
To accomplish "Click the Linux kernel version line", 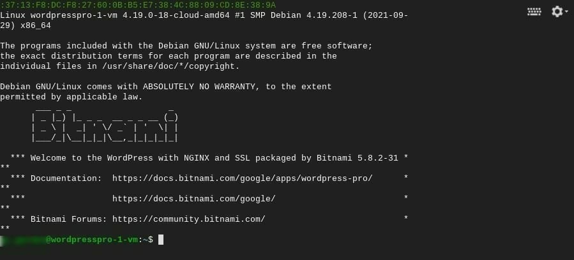I will 204,15.
